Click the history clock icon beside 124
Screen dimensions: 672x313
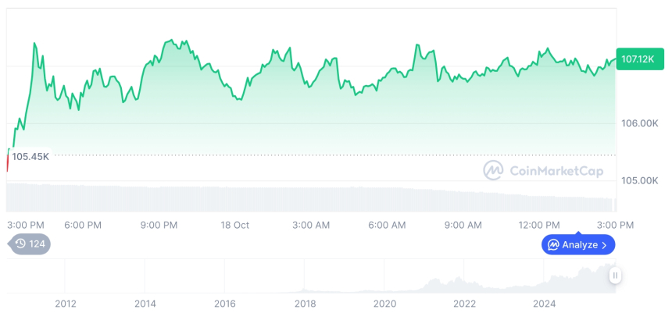pyautogui.click(x=20, y=244)
